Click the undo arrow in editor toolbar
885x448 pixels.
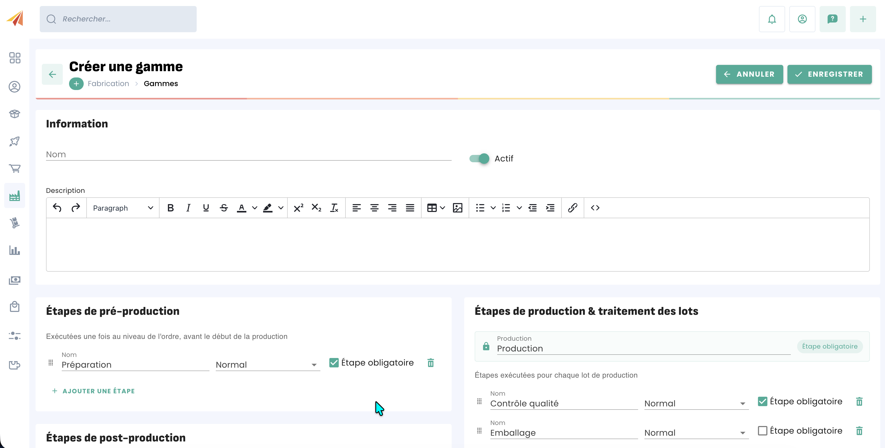(57, 208)
